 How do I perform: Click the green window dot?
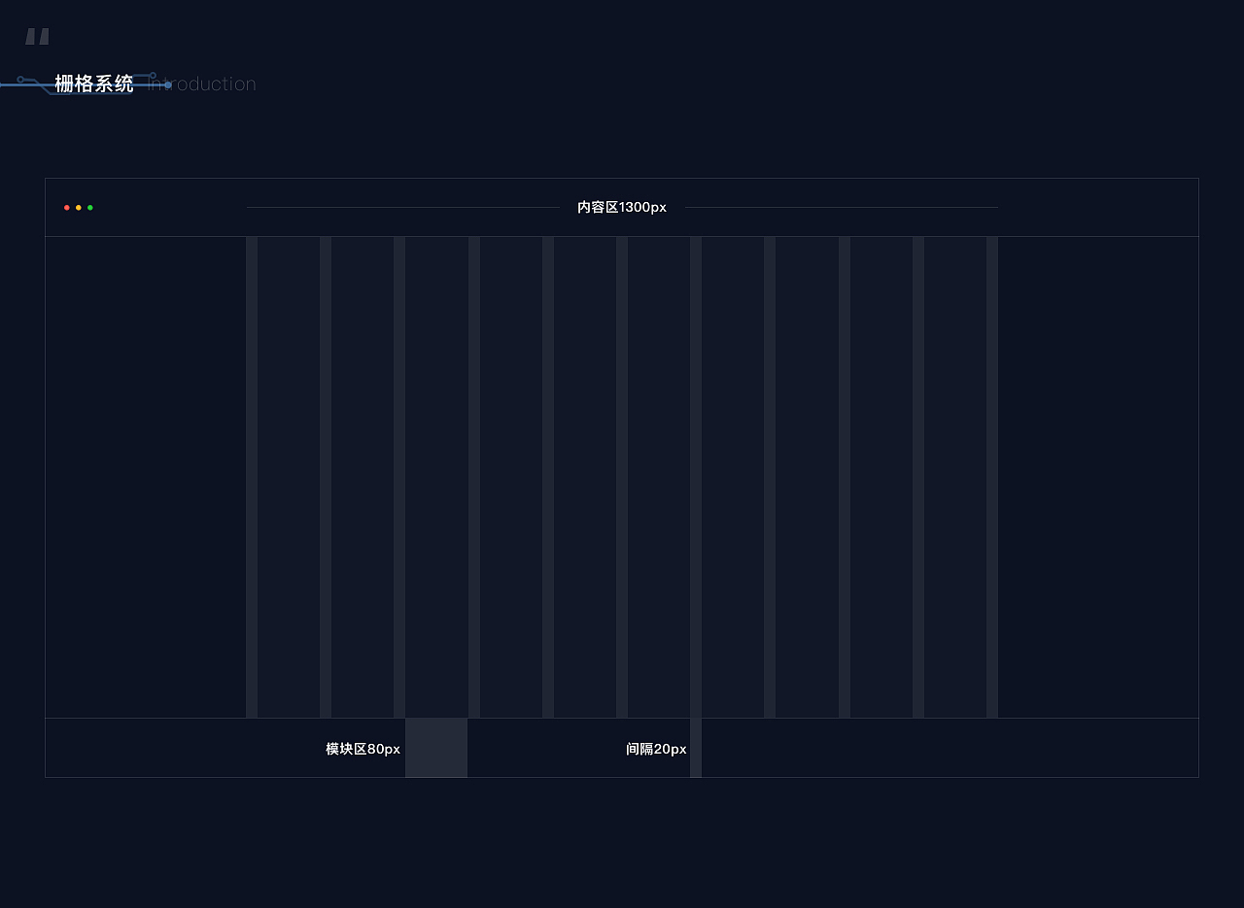coord(90,207)
